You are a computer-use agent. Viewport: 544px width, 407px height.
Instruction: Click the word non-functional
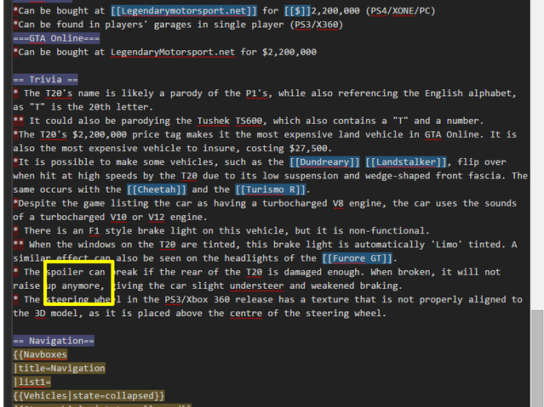[387, 231]
